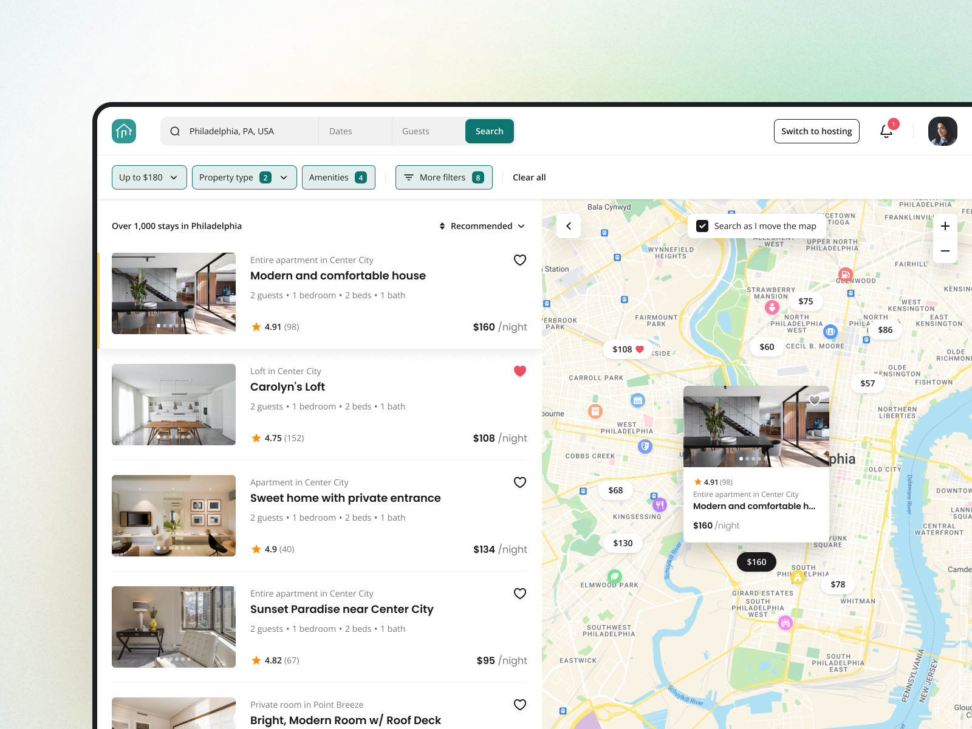Uncheck Search as I move the map
Screen dimensions: 972x729
point(702,226)
